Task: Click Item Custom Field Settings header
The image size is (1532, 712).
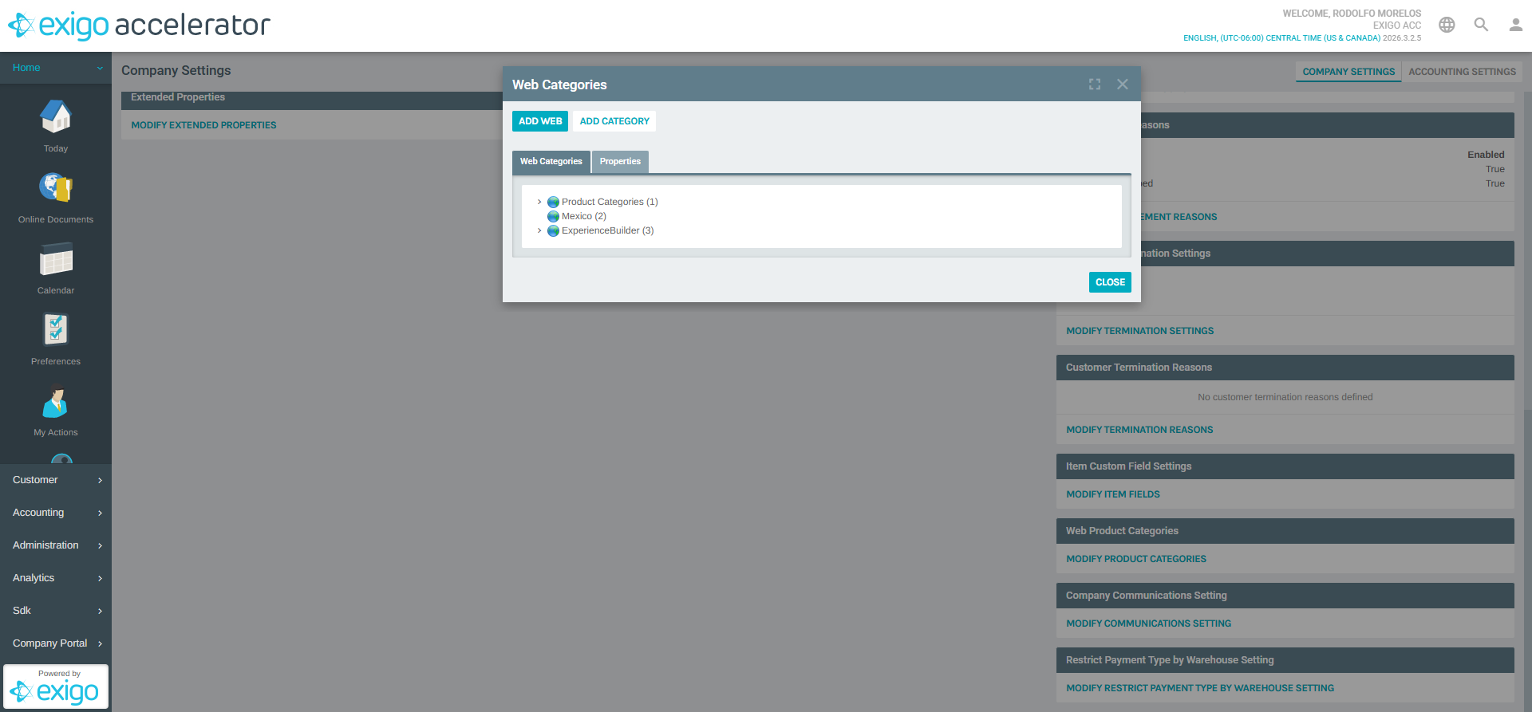Action: click(1285, 466)
